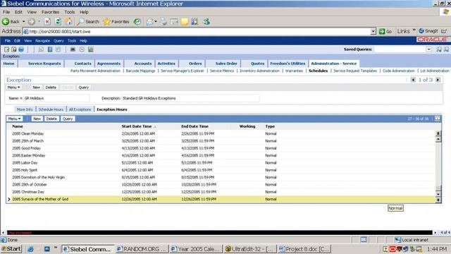
Task: Click the IE Print icon
Action: pyautogui.click(x=163, y=22)
